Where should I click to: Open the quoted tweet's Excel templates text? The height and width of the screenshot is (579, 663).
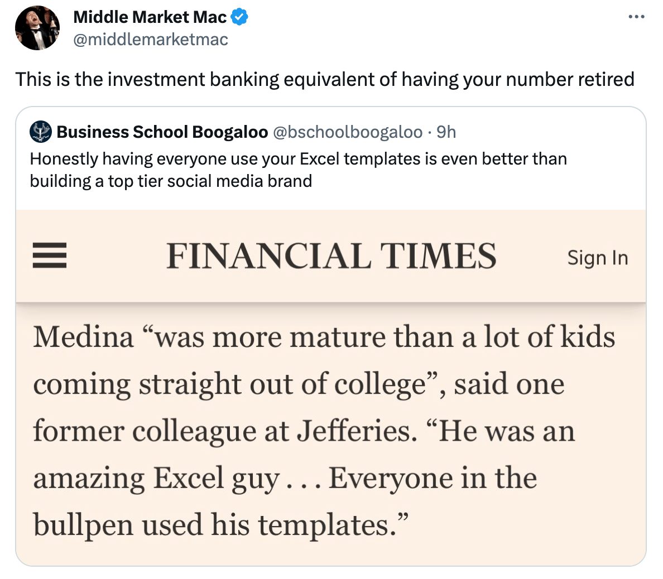pos(298,170)
